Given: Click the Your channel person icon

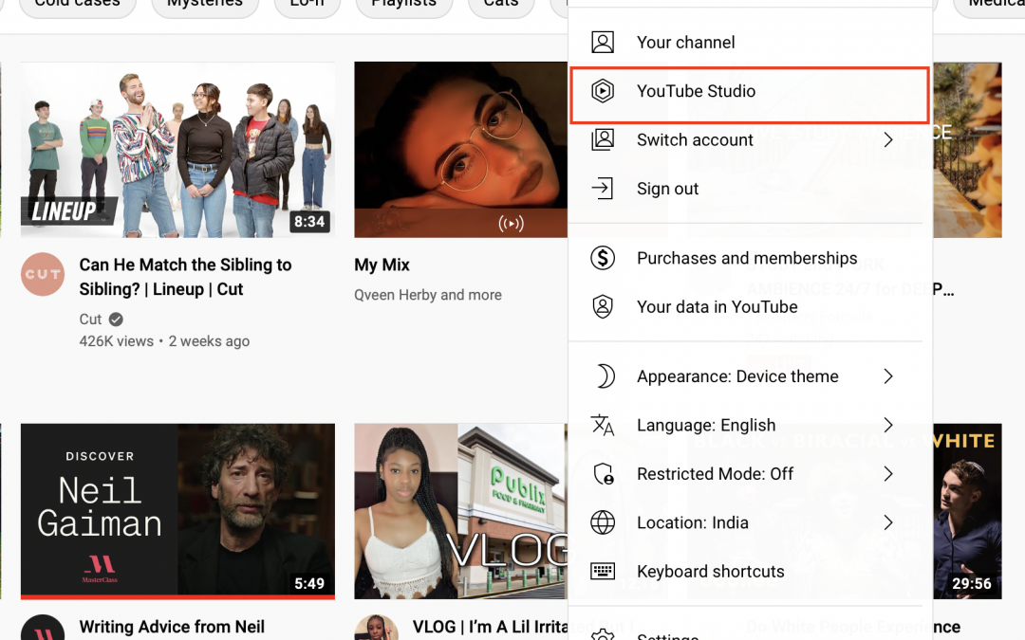Looking at the screenshot, I should [604, 42].
